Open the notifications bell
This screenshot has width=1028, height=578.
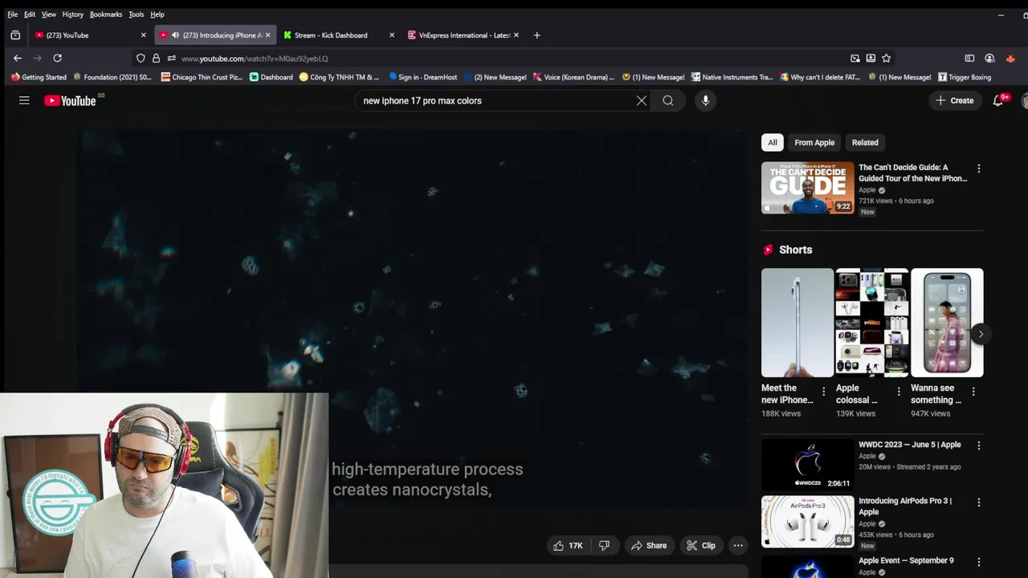998,100
